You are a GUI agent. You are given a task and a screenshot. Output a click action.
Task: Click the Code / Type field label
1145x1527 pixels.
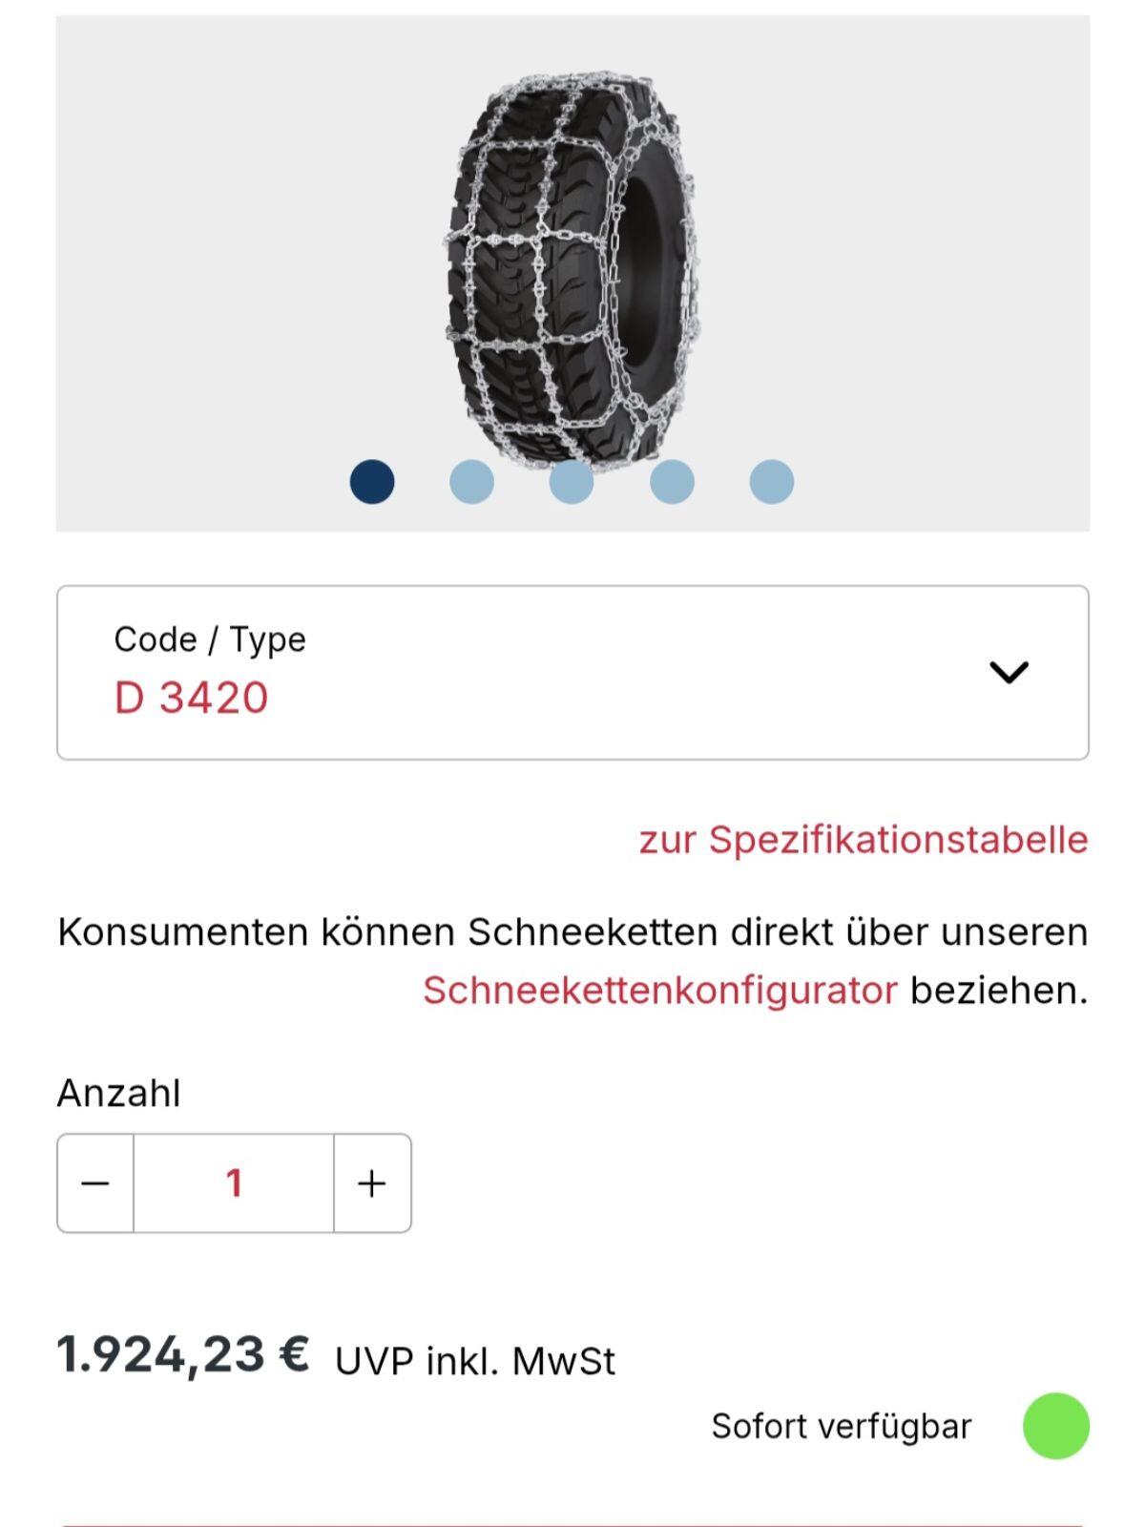210,639
